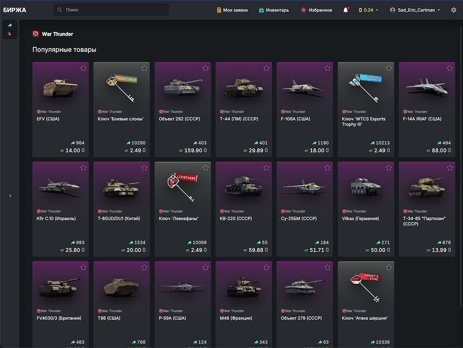This screenshot has width=463, height=348.
Task: Go to 'Инвентарь' section
Action: pyautogui.click(x=274, y=10)
